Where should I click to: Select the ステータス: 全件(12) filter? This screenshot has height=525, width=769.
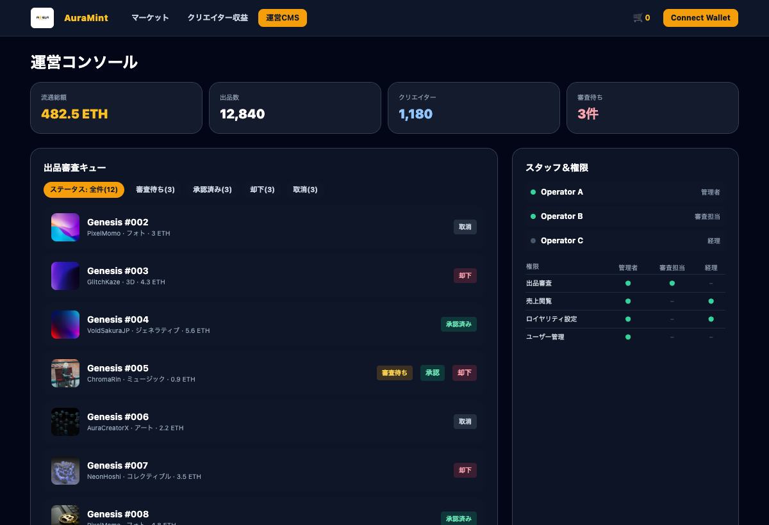84,190
